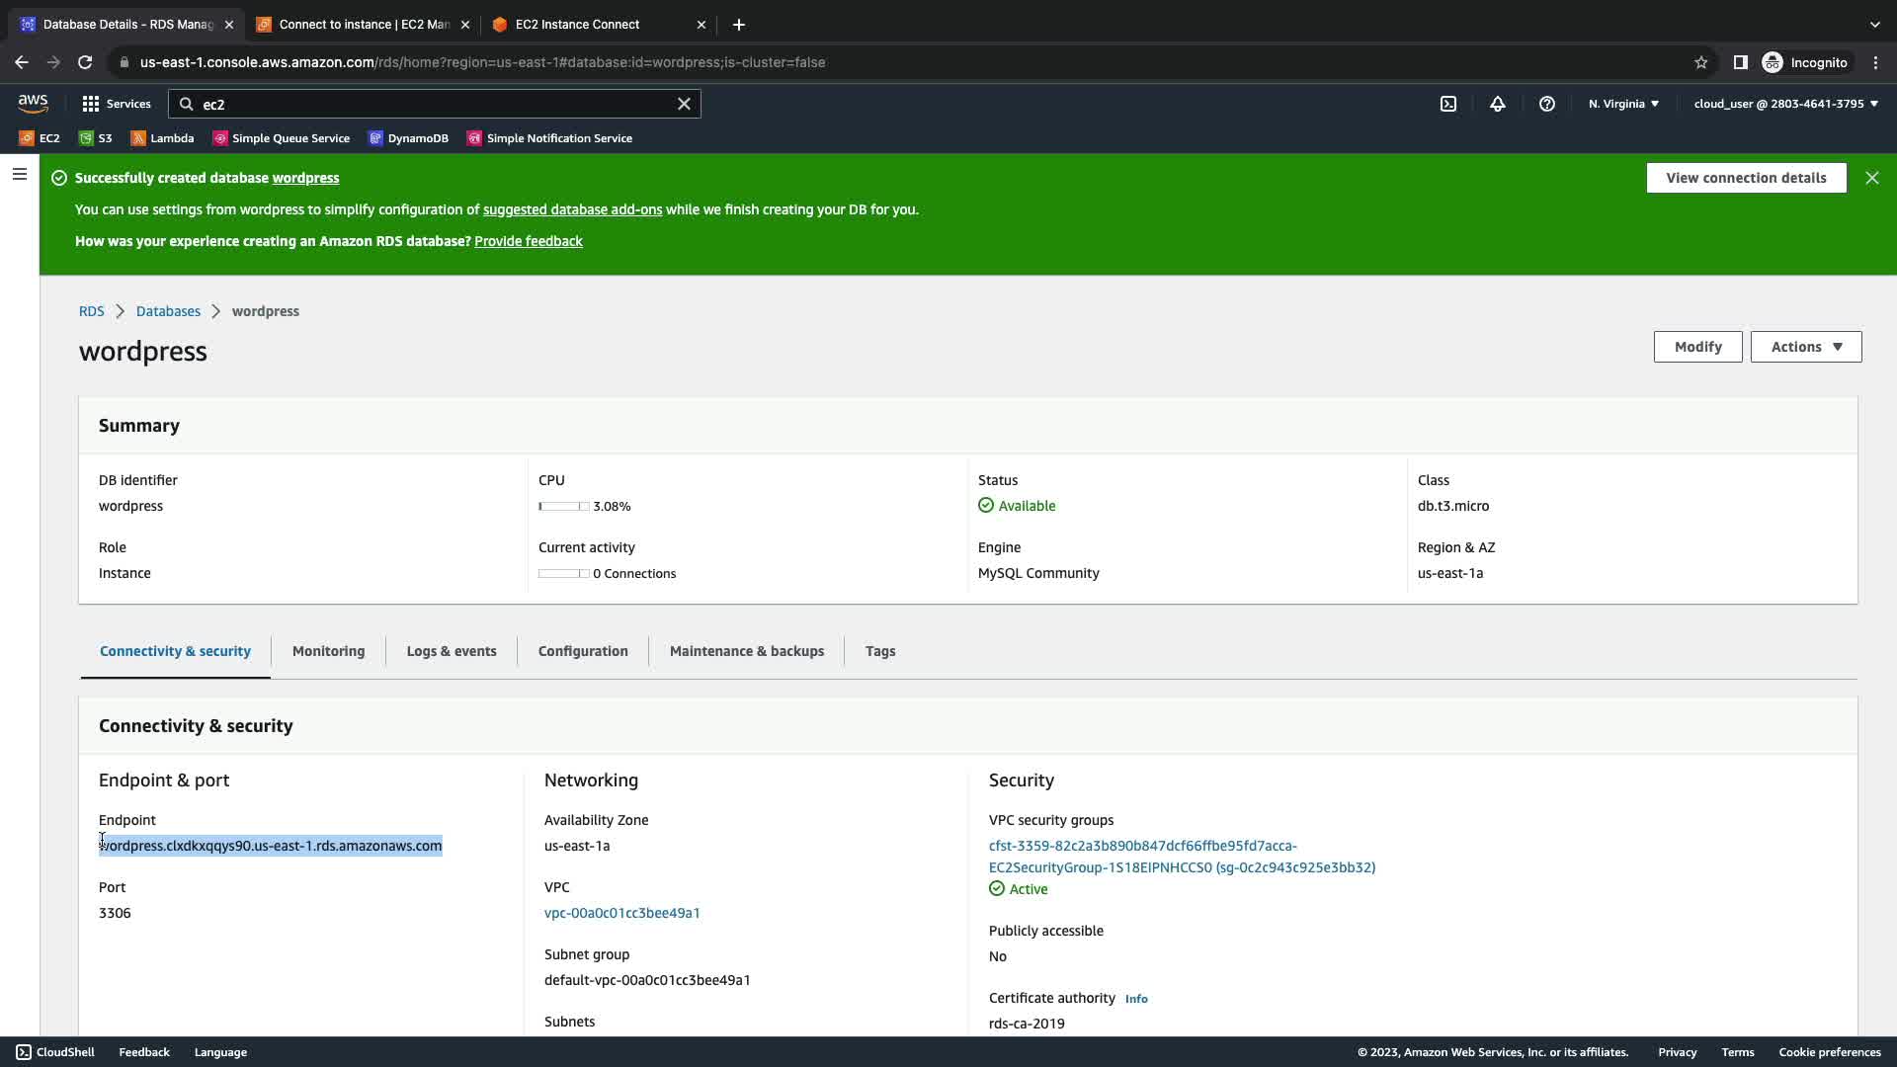The image size is (1897, 1067).
Task: Bookmark this page with star icon
Action: click(1701, 62)
